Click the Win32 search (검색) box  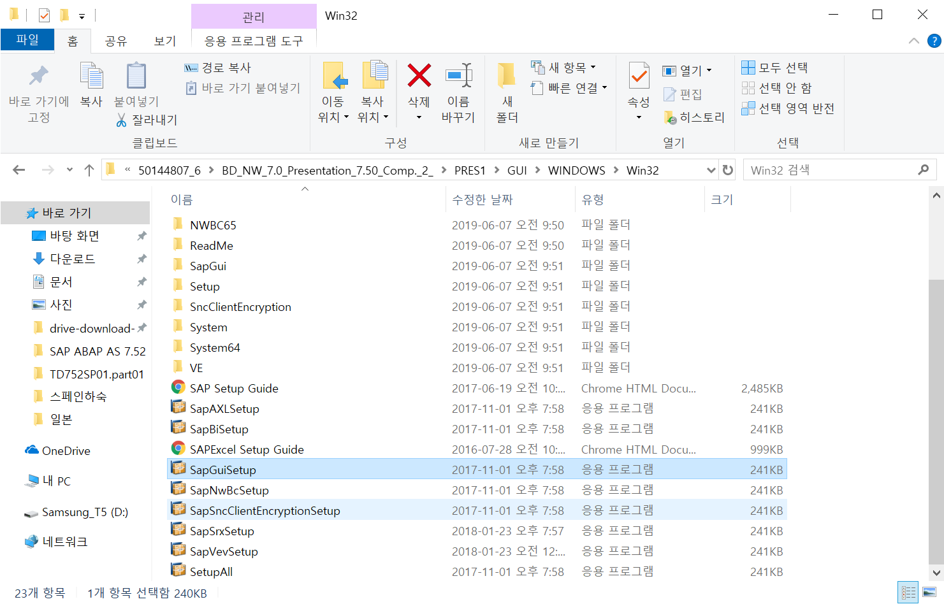tap(839, 170)
